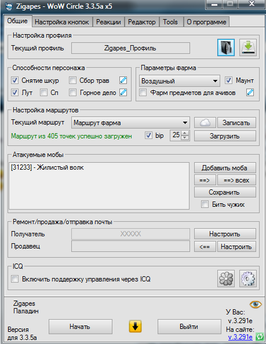This screenshot has height=344, width=266.
Task: Click the Zigapes_Профиль profile field
Action: pyautogui.click(x=130, y=48)
